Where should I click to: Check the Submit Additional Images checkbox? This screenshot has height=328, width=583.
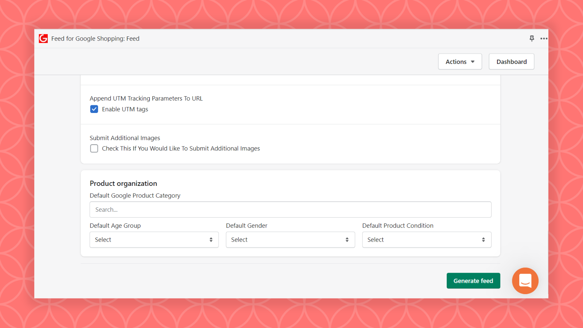click(x=94, y=148)
